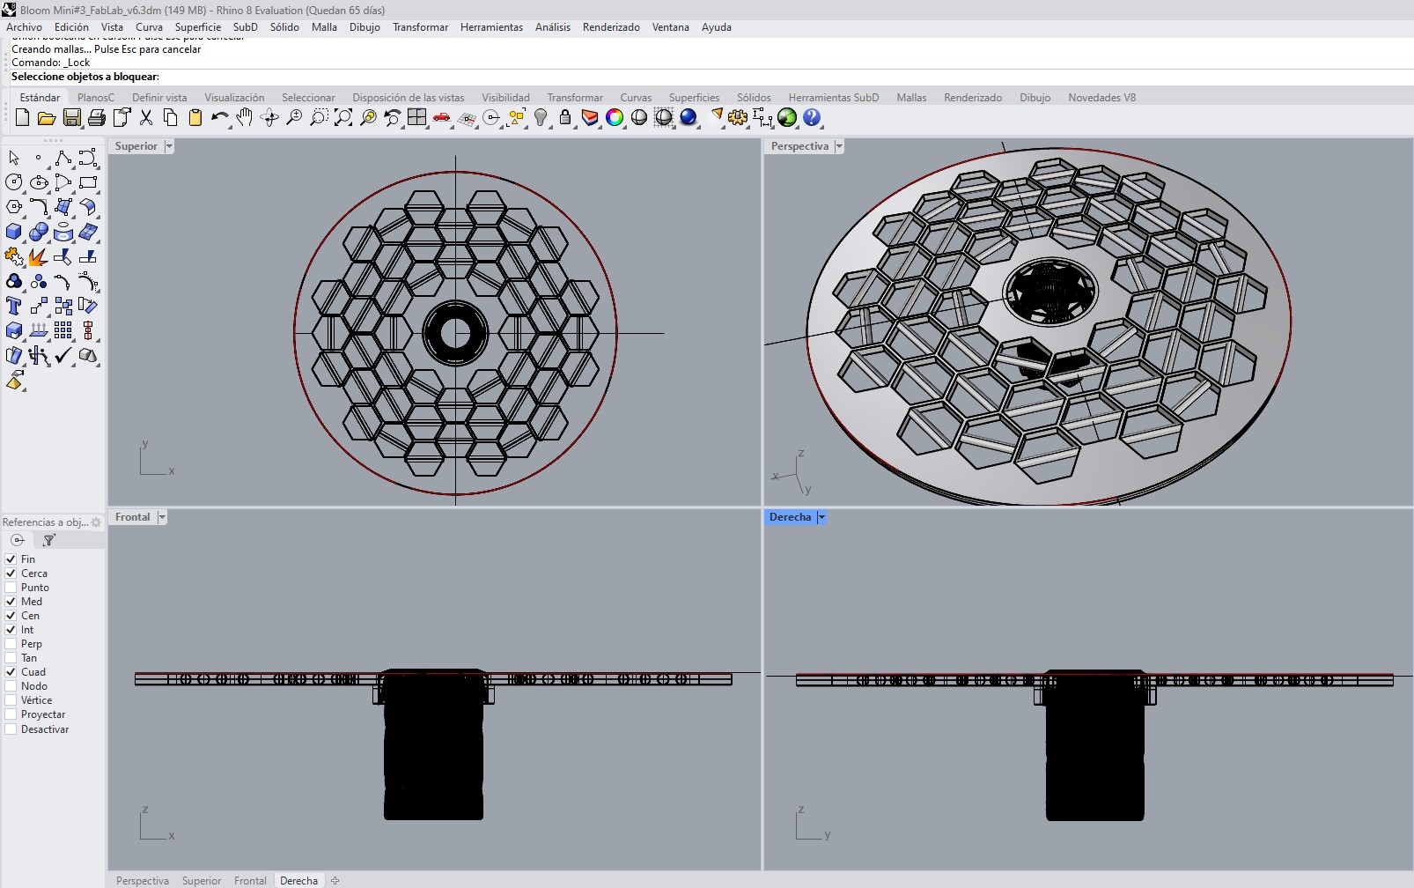This screenshot has width=1414, height=888.
Task: Select the Zoom Extents magnifier icon
Action: 343,118
